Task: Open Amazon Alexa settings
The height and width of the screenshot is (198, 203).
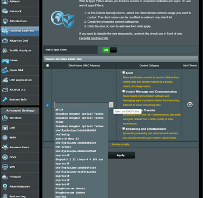Action: tap(19, 147)
